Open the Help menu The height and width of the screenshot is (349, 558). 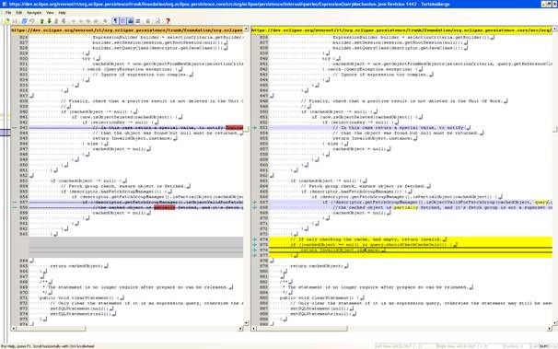click(62, 13)
